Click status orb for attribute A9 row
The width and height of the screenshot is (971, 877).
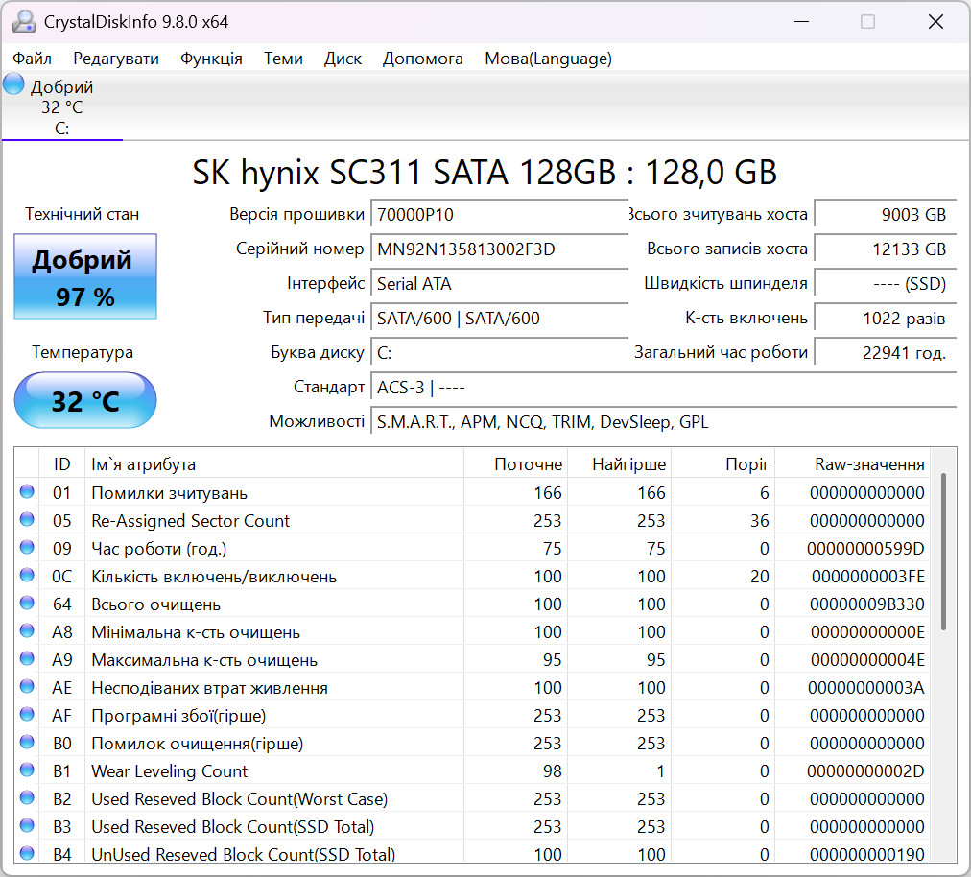27,659
